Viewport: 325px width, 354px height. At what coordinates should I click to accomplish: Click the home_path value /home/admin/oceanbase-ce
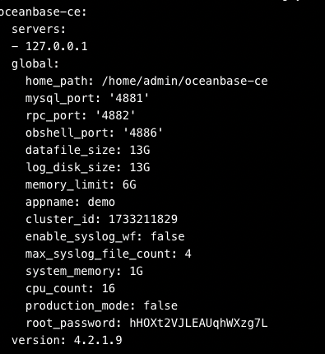(184, 81)
